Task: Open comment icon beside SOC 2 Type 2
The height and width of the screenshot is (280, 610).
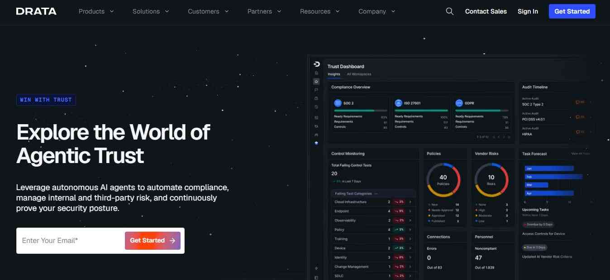Action: coord(580,102)
